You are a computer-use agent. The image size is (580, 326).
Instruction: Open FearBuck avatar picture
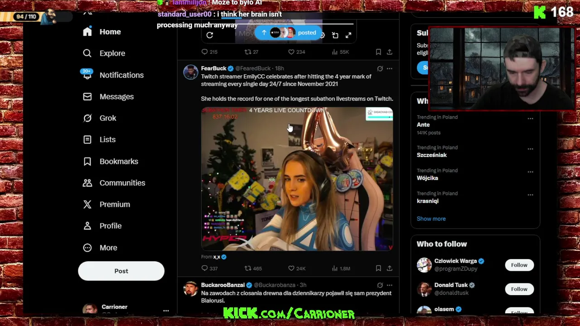[191, 72]
